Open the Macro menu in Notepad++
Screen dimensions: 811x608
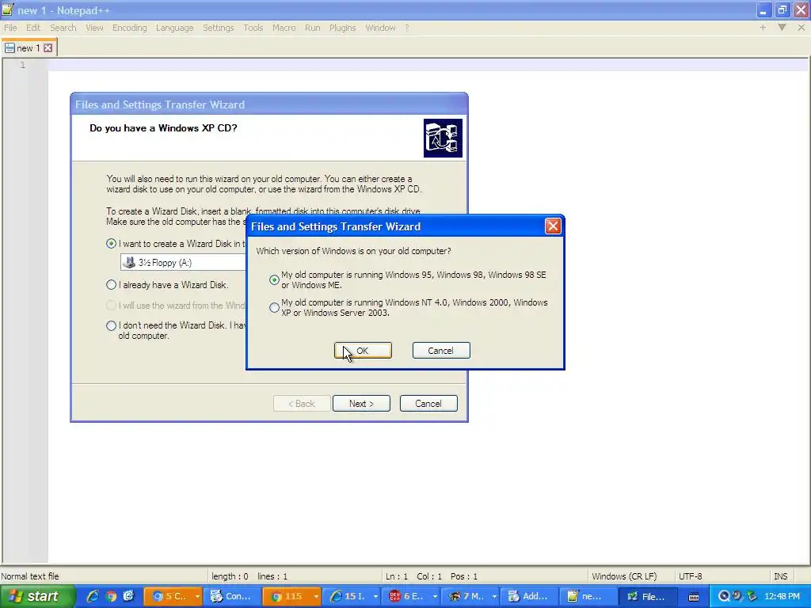284,28
